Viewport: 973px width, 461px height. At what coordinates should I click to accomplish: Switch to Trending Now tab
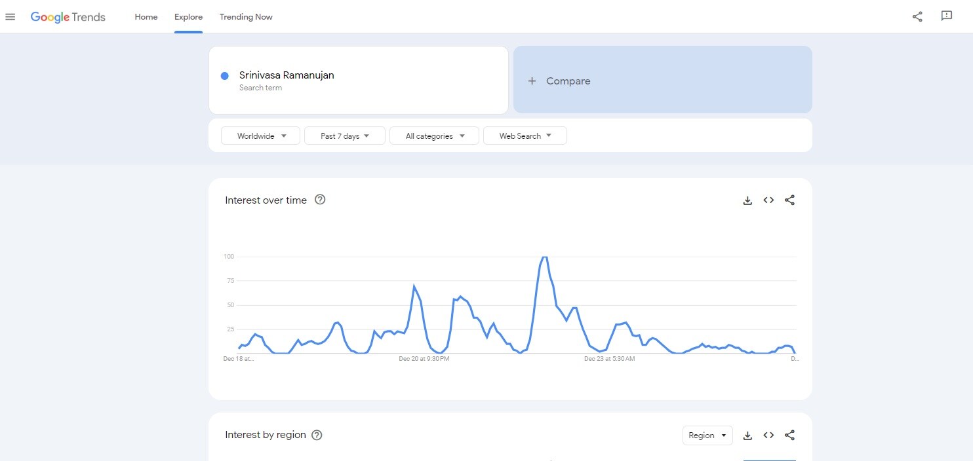[x=246, y=17]
